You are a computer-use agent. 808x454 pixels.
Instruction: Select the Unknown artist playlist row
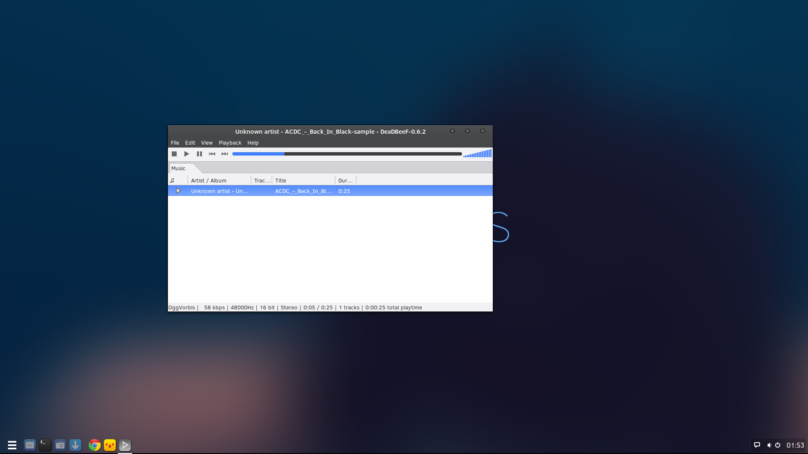coord(330,191)
